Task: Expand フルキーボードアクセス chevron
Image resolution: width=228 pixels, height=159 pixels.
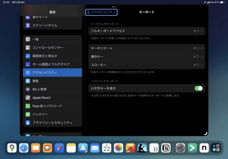Action: tap(202, 31)
